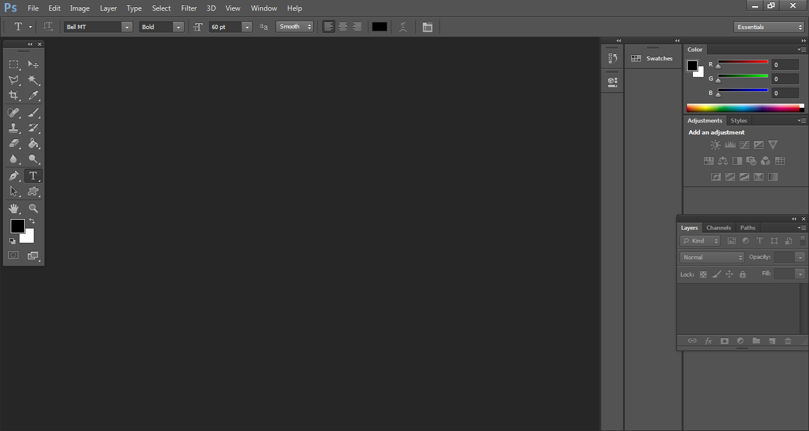Toggle the text orientation button
Viewport: 809px width, 431px height.
click(49, 27)
